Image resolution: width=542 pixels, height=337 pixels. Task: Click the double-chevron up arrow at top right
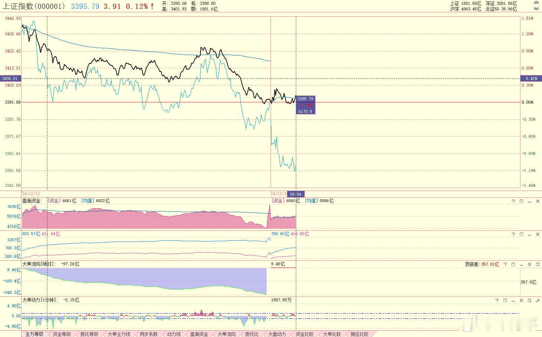coord(536,3)
